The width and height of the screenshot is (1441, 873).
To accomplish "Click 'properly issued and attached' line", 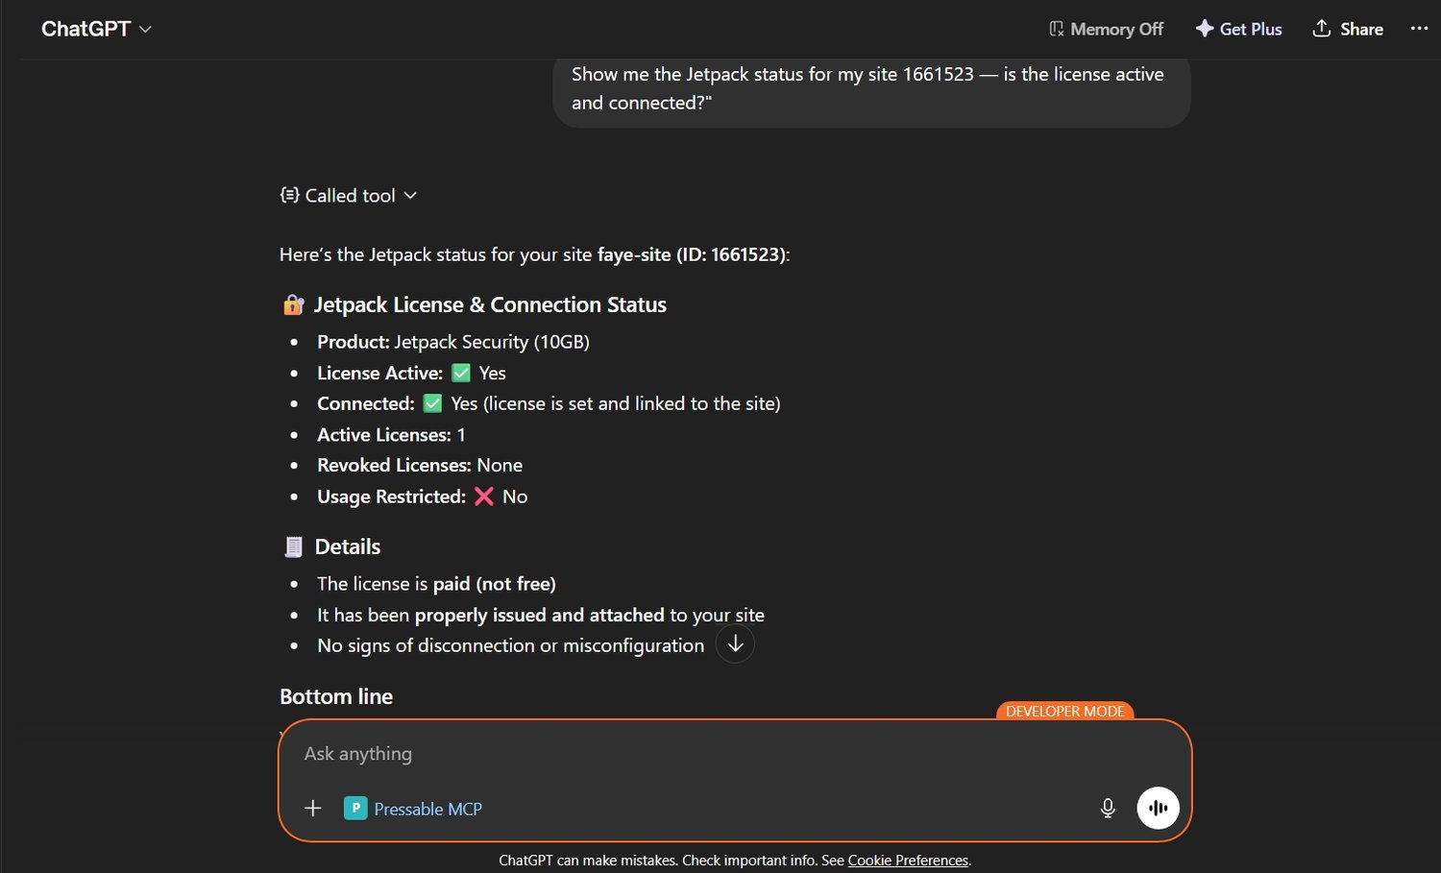I will click(x=541, y=615).
